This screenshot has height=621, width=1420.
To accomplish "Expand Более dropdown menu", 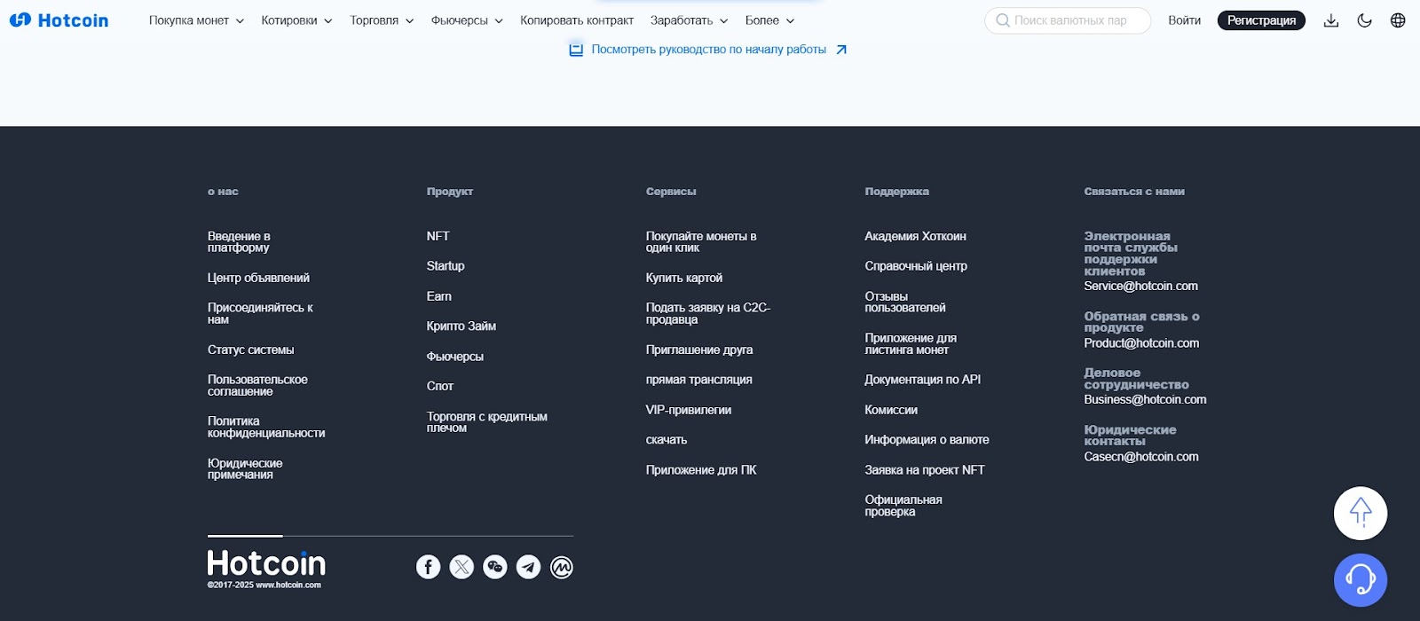I will (x=769, y=20).
